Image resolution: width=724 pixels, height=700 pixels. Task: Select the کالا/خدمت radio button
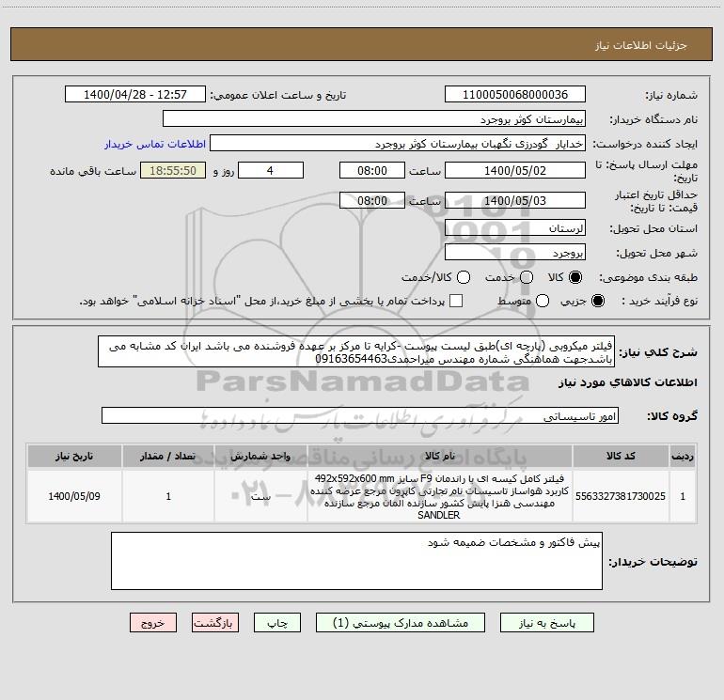464,277
